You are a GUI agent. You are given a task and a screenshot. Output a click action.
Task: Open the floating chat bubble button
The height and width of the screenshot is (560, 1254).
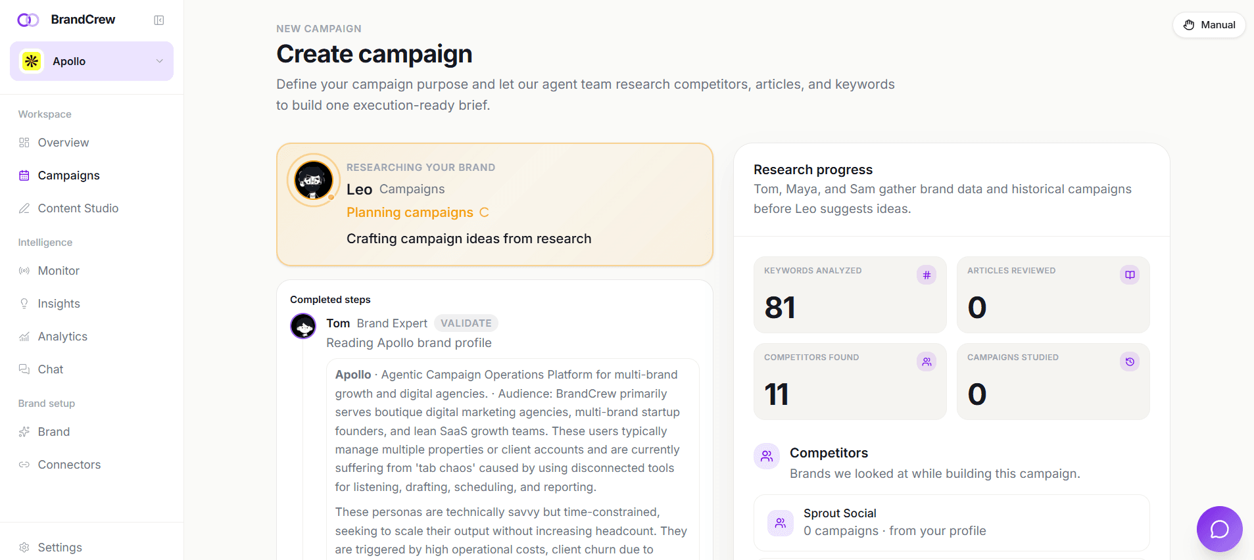click(x=1219, y=528)
